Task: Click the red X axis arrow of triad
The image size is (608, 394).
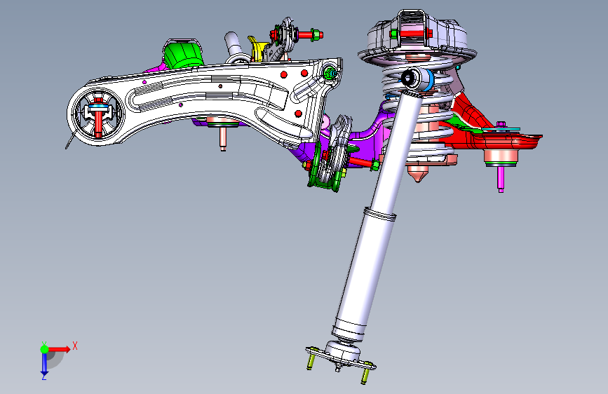Action: pyautogui.click(x=59, y=349)
